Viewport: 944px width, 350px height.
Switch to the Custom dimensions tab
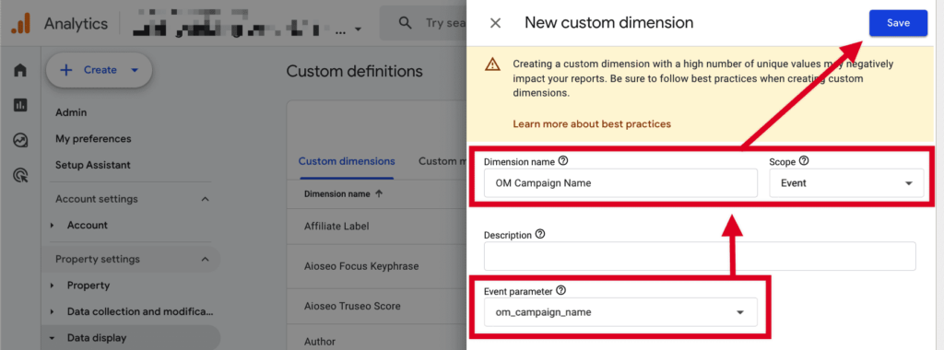click(x=347, y=161)
